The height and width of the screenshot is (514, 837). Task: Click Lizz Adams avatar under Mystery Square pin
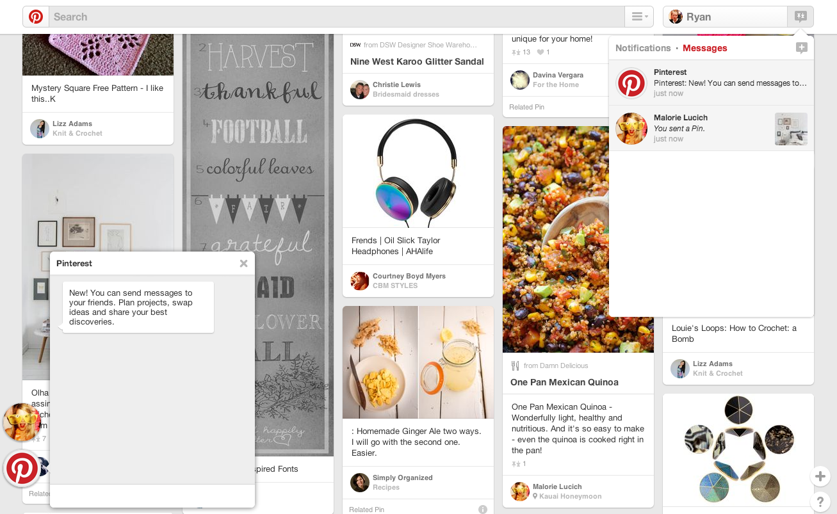tap(40, 129)
